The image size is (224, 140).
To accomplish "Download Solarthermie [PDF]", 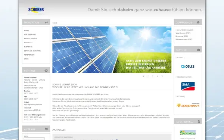I will (x=183, y=33).
